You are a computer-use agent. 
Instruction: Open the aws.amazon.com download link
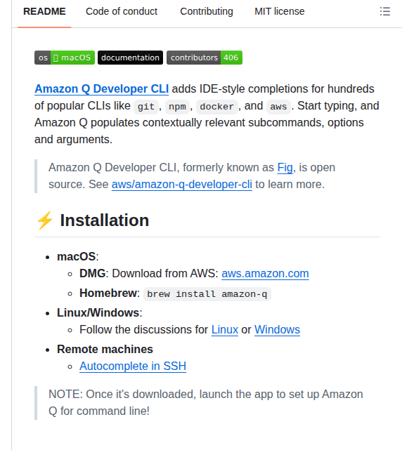(265, 274)
